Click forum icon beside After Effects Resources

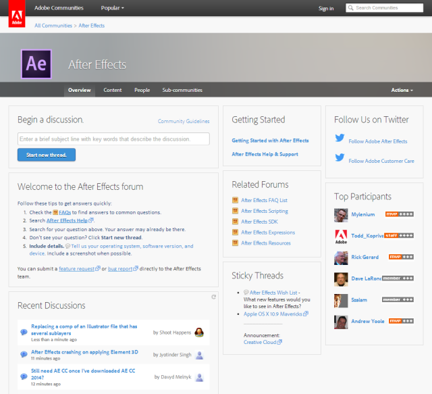click(x=235, y=243)
